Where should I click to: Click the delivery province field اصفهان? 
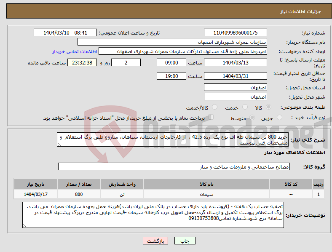point(236,87)
